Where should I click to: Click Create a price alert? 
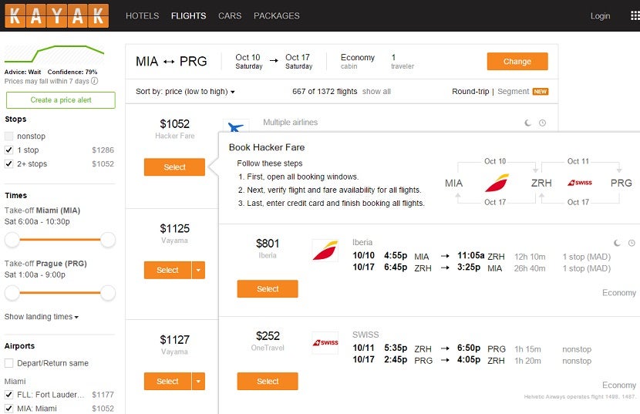[61, 100]
